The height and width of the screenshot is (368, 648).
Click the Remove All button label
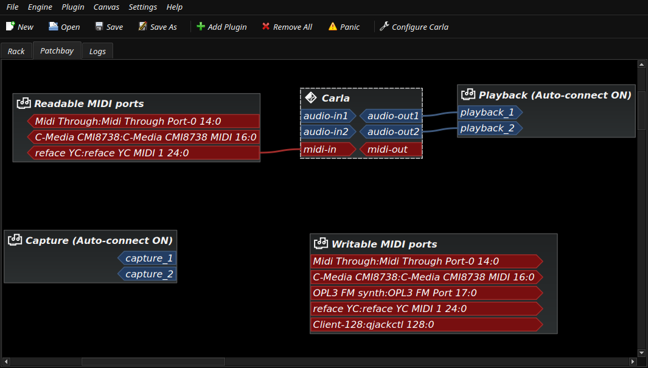[x=293, y=27]
